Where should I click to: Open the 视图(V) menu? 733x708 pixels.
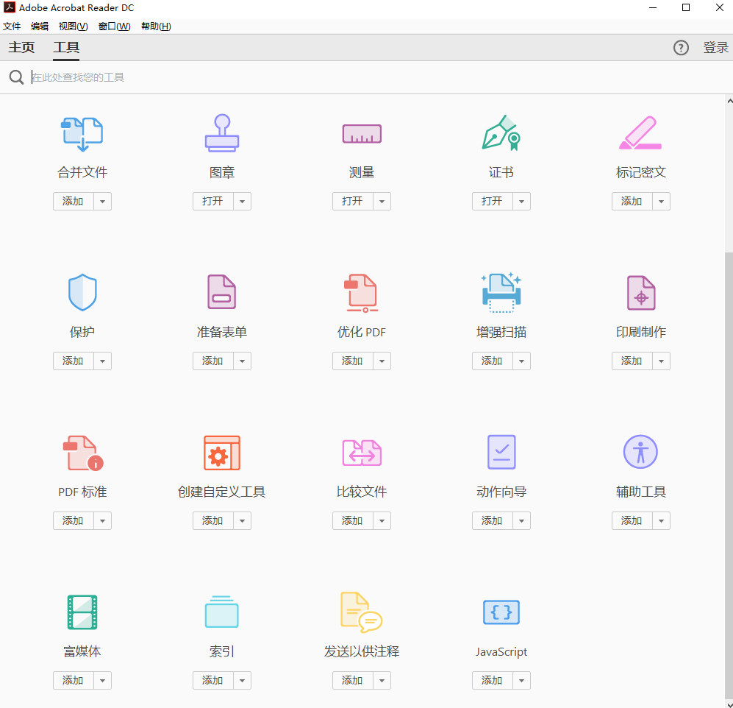click(x=73, y=26)
